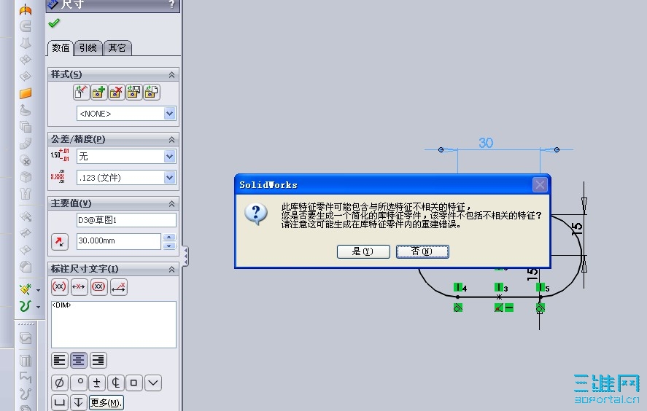Click the relation marker numbered 5

click(x=542, y=287)
